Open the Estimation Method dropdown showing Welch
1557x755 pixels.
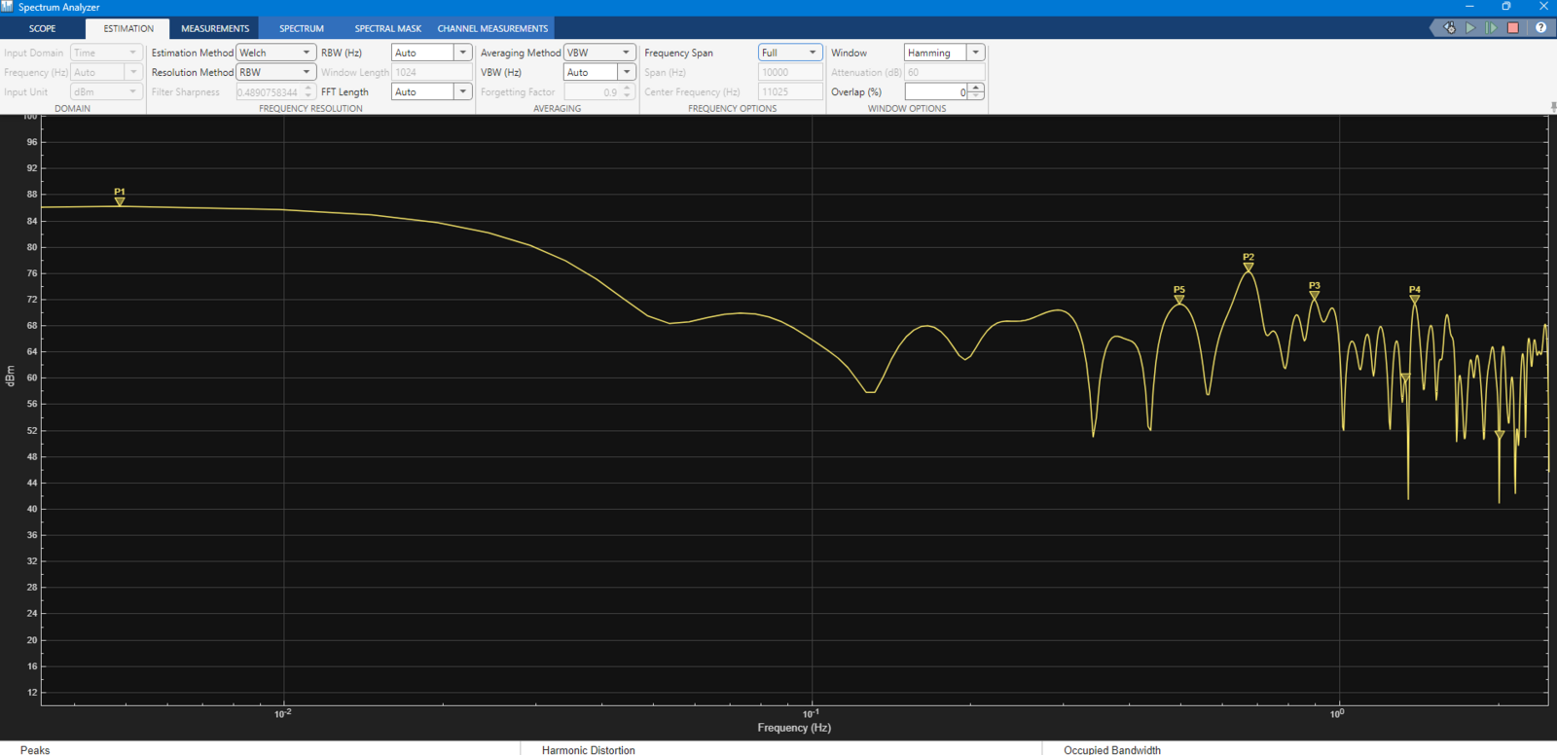click(x=275, y=53)
